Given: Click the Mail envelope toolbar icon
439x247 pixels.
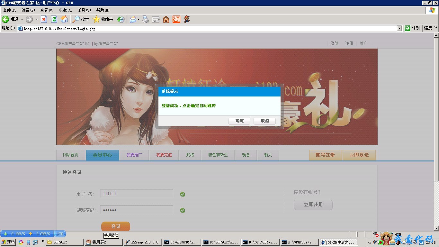Looking at the screenshot, I should pos(133,19).
